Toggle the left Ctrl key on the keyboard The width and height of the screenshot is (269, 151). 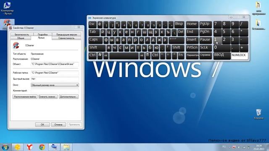(92, 56)
